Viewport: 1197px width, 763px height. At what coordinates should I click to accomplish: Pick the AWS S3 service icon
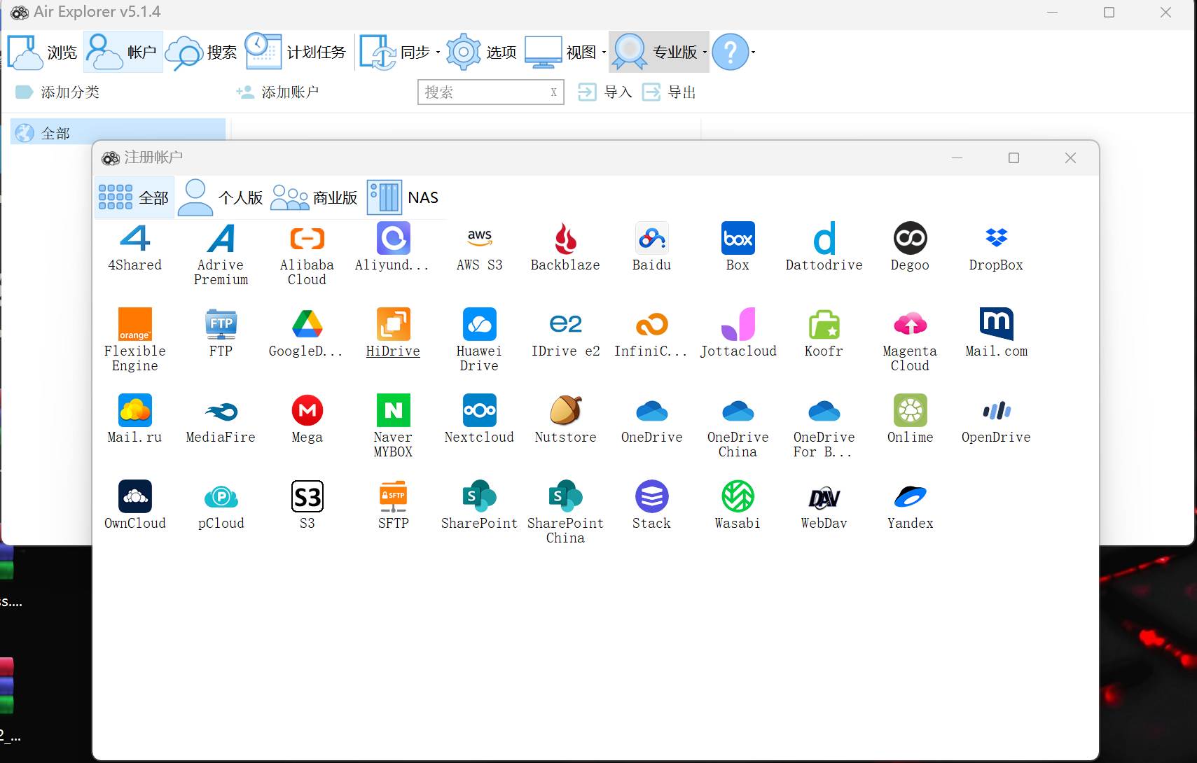tap(480, 239)
